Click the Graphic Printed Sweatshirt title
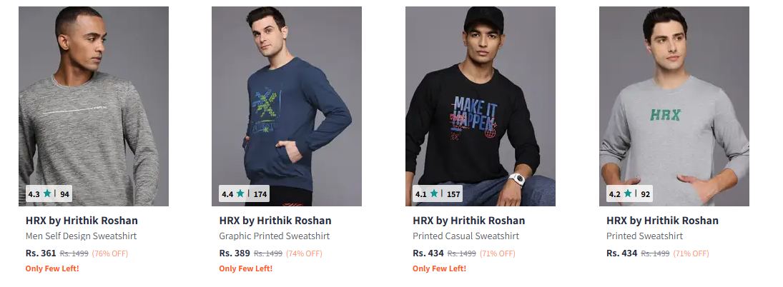This screenshot has height=287, width=783. 273,236
